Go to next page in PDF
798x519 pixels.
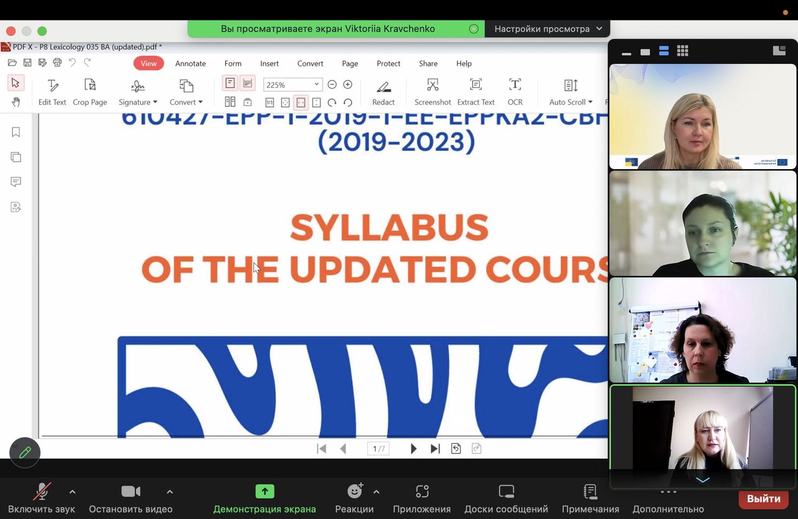(x=414, y=449)
